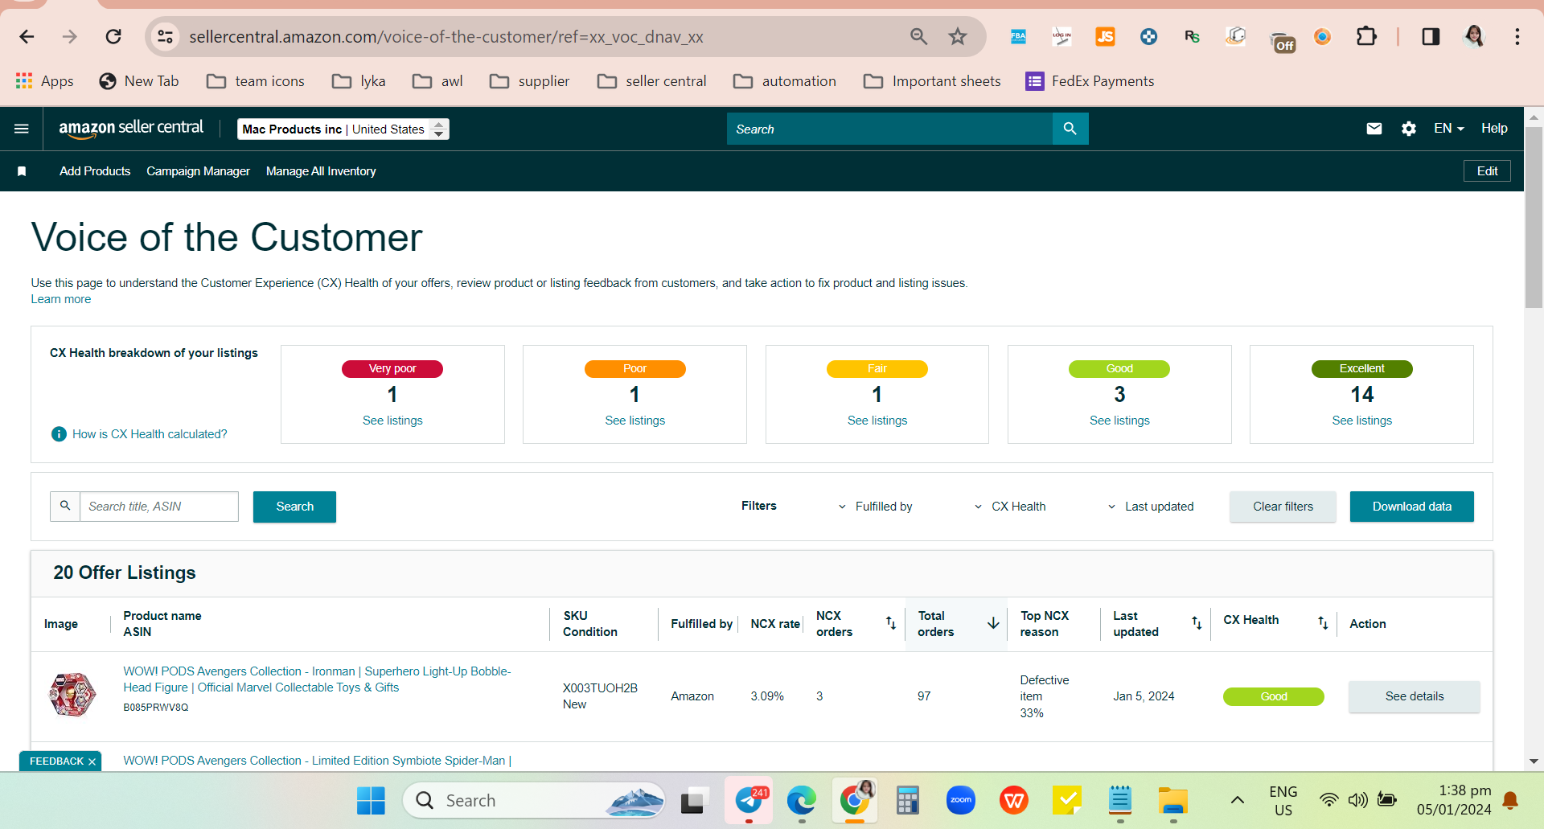Click the teal Search button

coord(294,507)
